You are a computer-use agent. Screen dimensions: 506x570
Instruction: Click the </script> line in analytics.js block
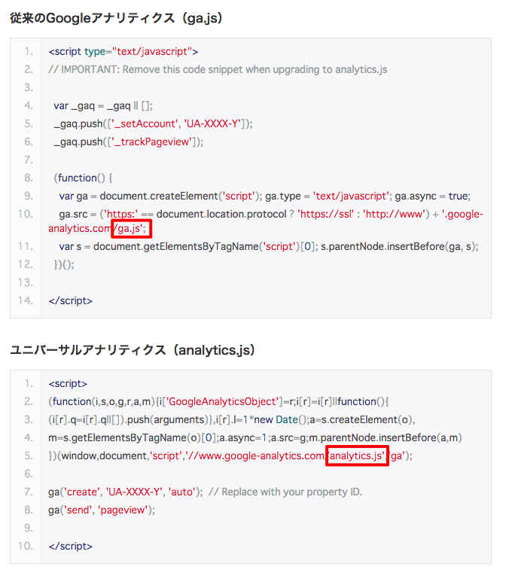click(71, 546)
